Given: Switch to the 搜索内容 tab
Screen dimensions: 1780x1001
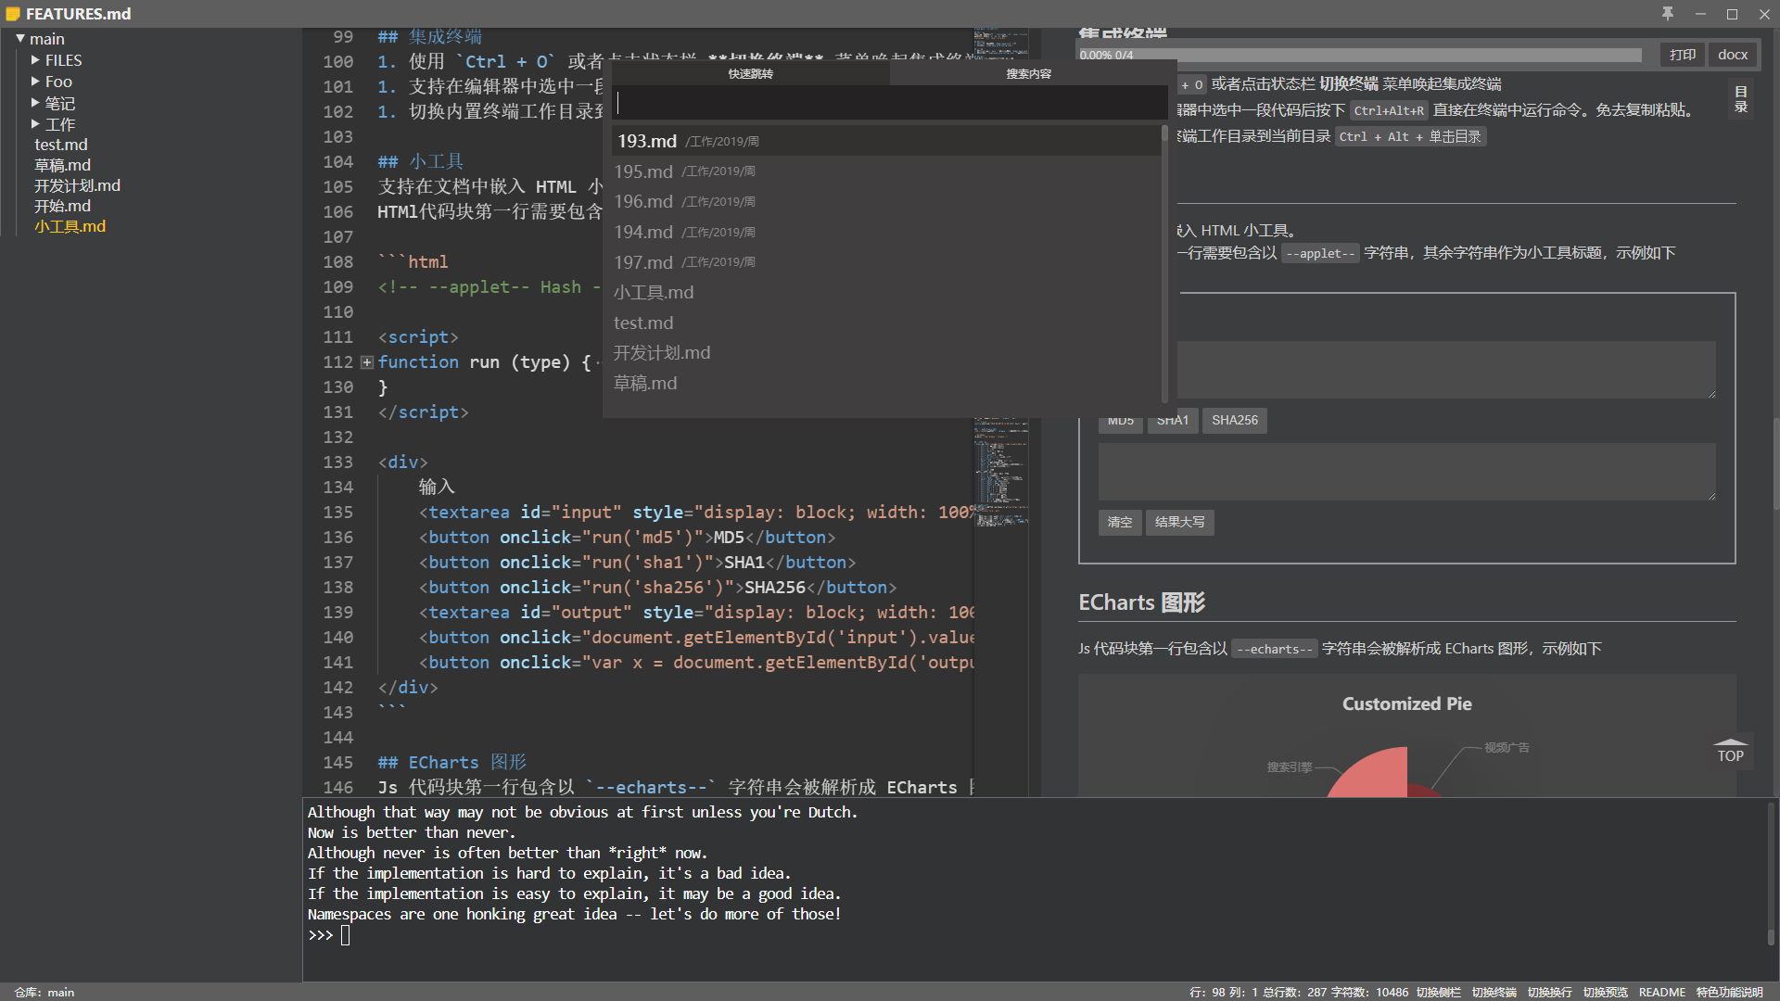Looking at the screenshot, I should [x=1028, y=73].
